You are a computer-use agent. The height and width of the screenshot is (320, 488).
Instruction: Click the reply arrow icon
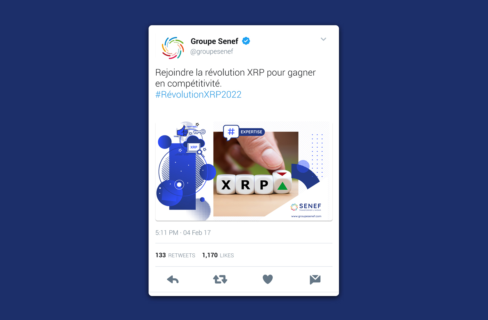(173, 279)
